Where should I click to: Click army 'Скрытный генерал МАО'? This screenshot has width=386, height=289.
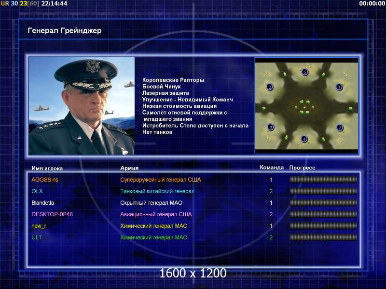[x=151, y=203]
